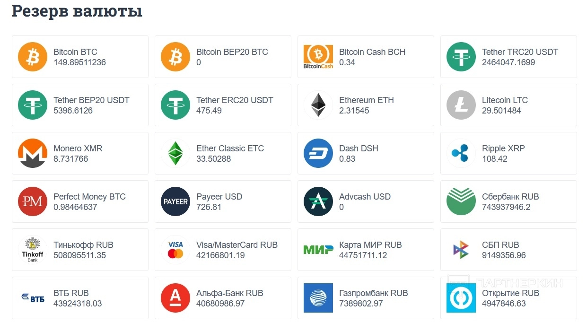Click the Карта МИР RUB reserve amount
The height and width of the screenshot is (323, 587).
(x=363, y=255)
